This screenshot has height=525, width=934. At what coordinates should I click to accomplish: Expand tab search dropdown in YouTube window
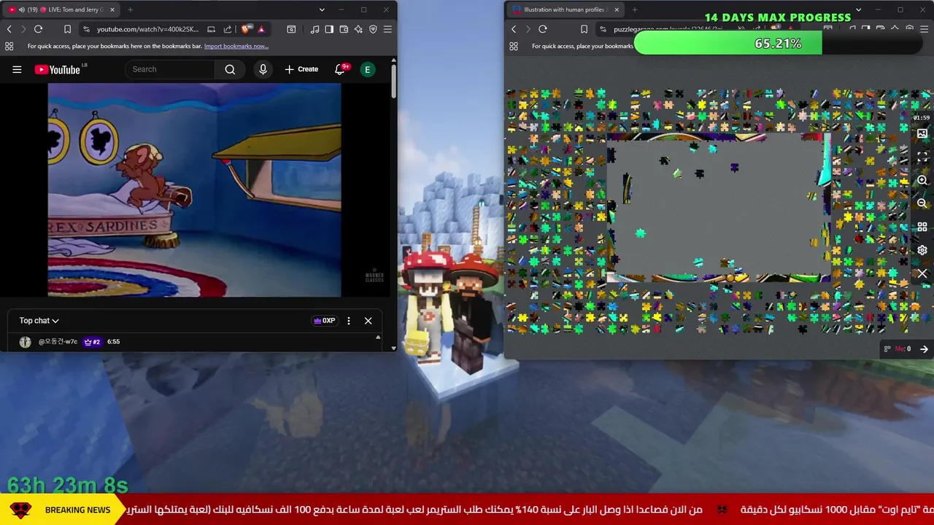tap(322, 9)
